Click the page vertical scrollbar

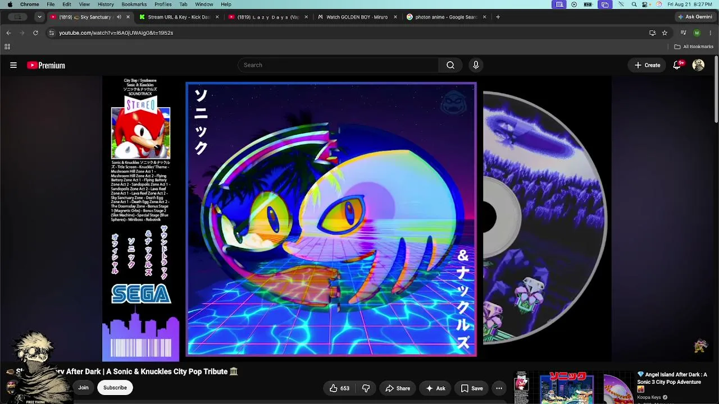(x=716, y=90)
